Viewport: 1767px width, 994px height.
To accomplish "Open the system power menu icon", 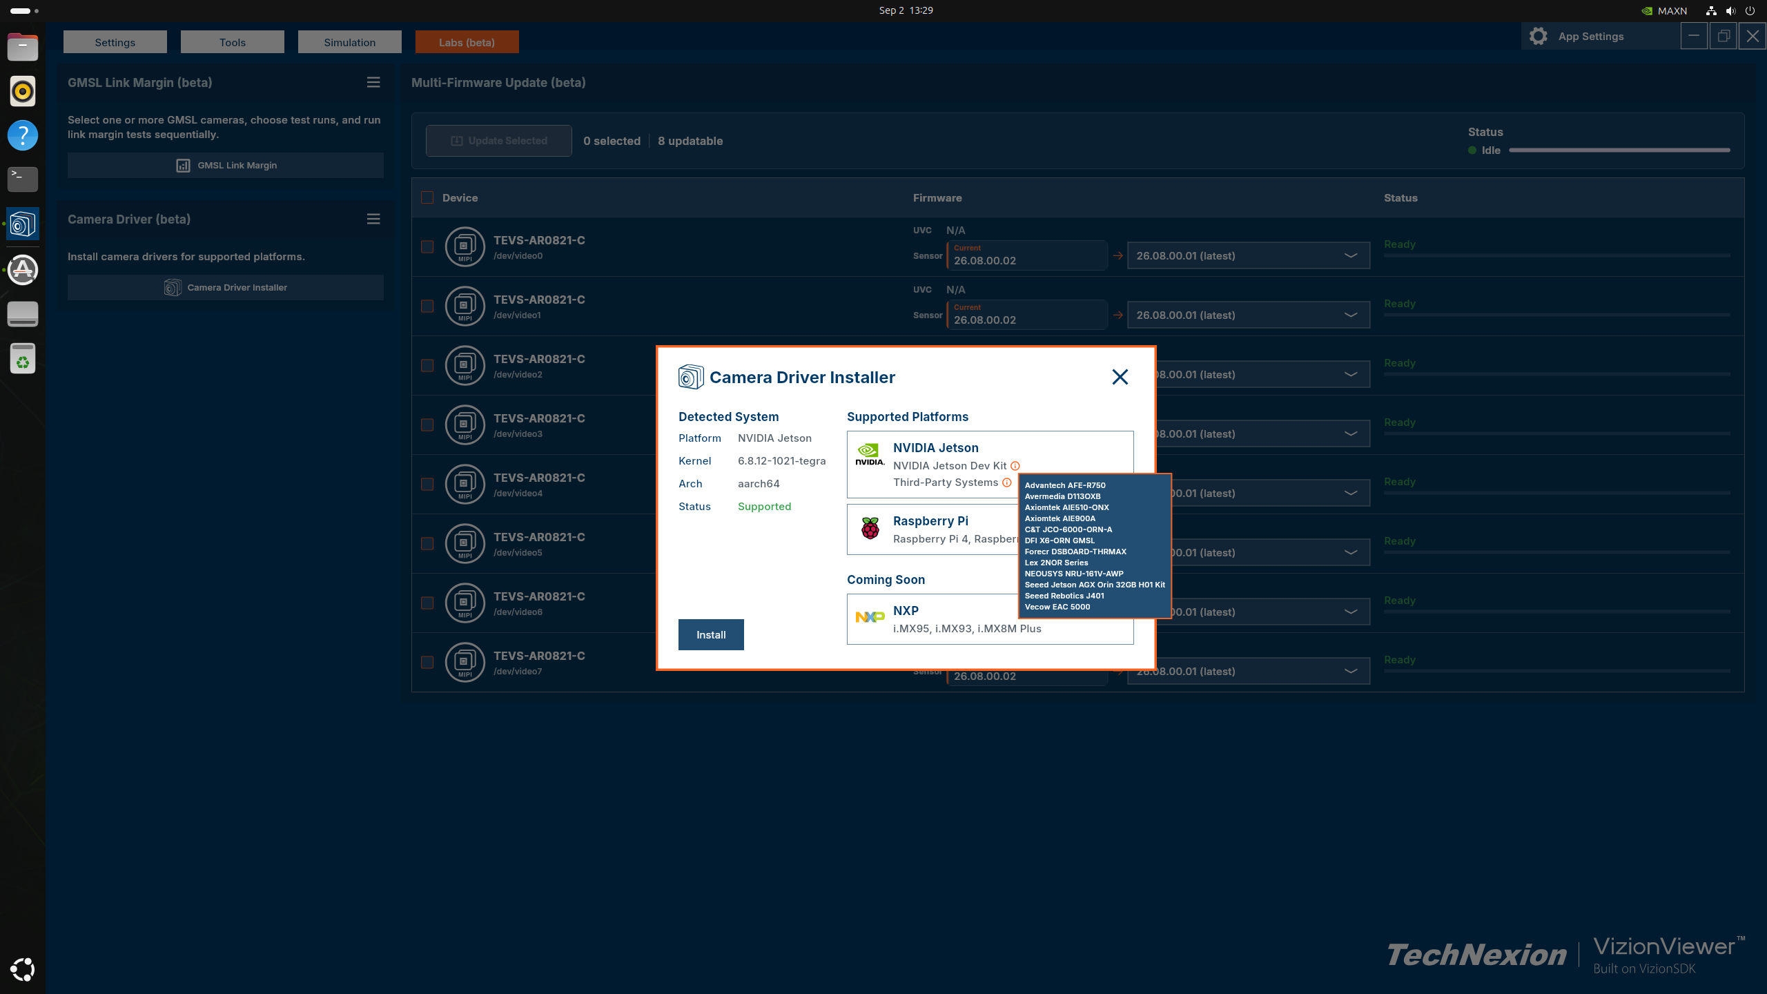I will pos(1750,10).
